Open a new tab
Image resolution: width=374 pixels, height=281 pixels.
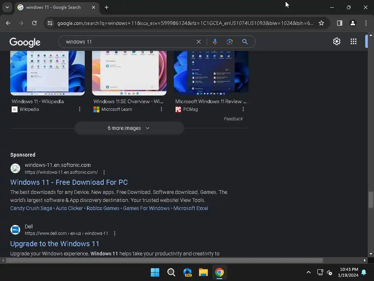(107, 7)
